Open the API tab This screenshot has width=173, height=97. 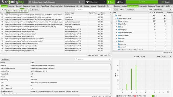pyautogui.click(x=163, y=6)
